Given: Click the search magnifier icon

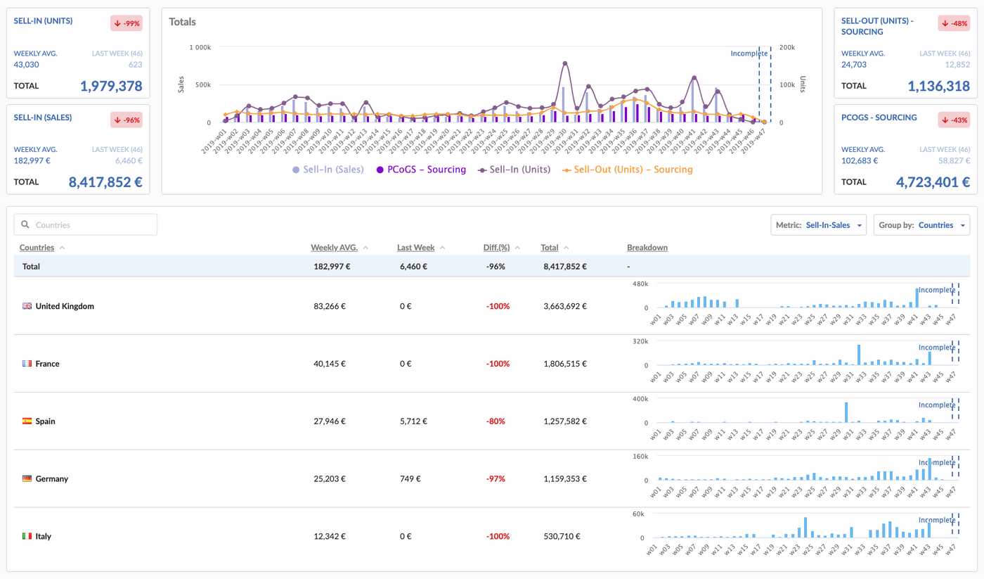Looking at the screenshot, I should click(25, 224).
